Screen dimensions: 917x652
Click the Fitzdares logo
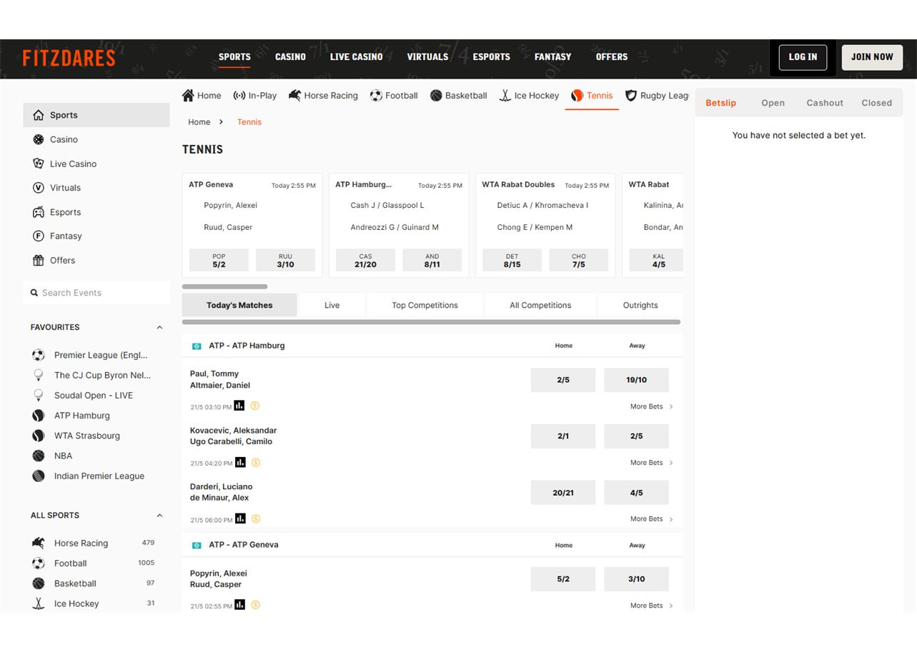point(69,58)
